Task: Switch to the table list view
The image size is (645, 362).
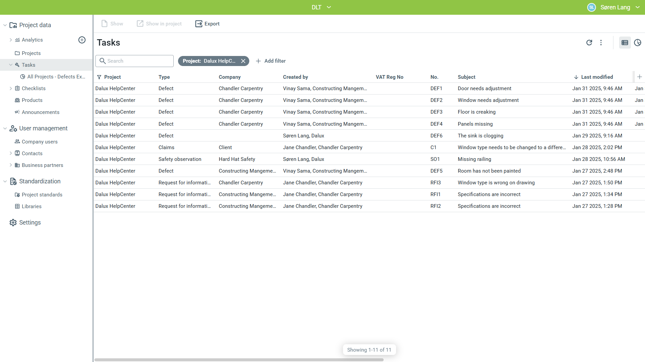Action: coord(625,43)
